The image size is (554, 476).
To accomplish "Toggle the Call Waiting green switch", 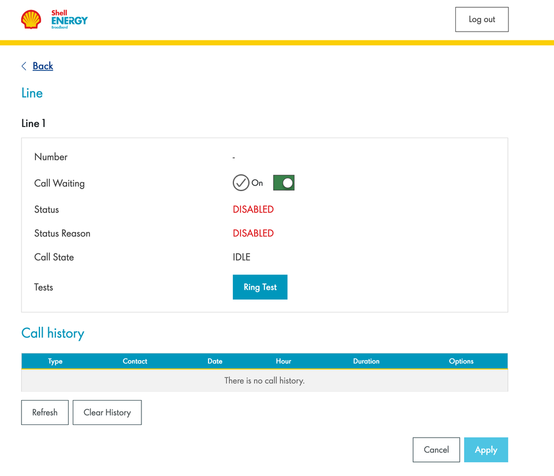I will pos(283,183).
